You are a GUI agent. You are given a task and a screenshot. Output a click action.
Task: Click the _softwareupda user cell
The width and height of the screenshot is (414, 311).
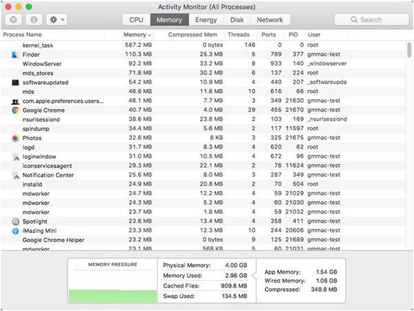click(x=327, y=82)
